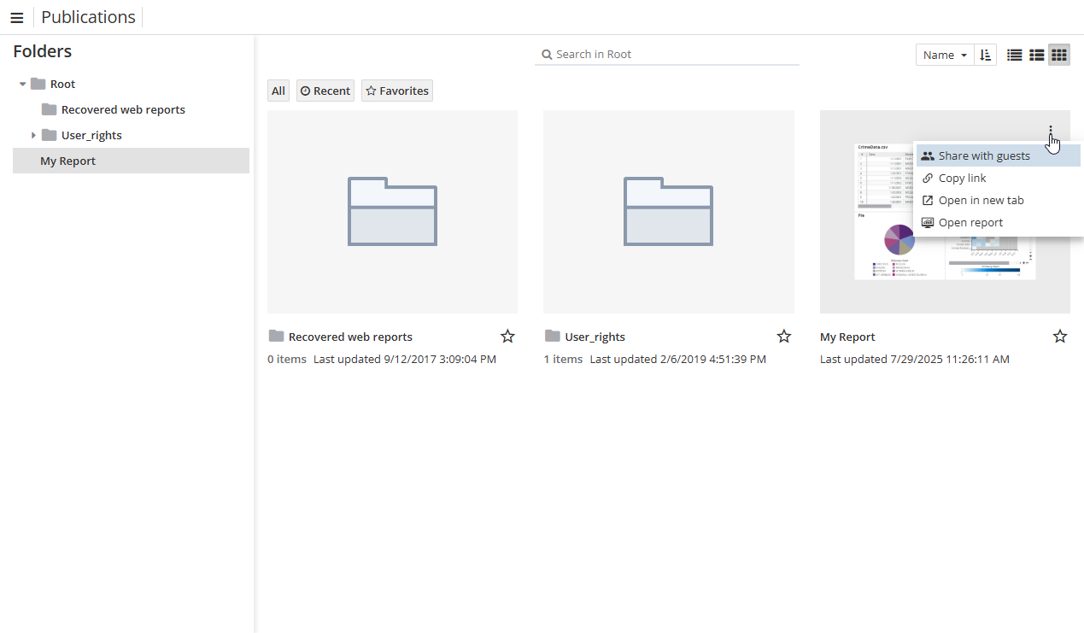The width and height of the screenshot is (1084, 633).
Task: Select My Report in folder tree
Action: tap(68, 161)
